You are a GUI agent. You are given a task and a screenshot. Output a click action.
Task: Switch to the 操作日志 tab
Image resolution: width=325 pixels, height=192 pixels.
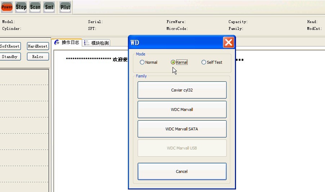67,43
